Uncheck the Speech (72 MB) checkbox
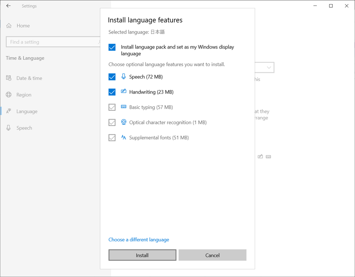The image size is (355, 277). click(x=112, y=77)
